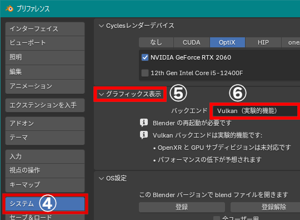Image resolution: width=300 pixels, height=220 pixels.
Task: Click 登録解除 button under OS設定
Action: click(x=266, y=207)
